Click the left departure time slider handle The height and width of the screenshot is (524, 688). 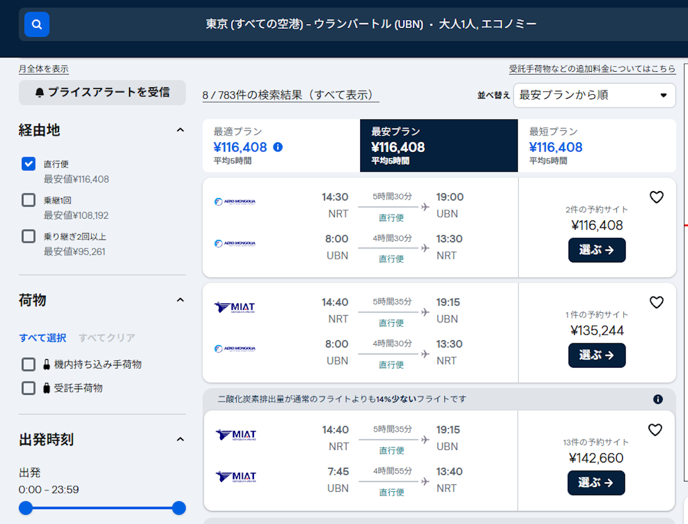click(x=26, y=508)
